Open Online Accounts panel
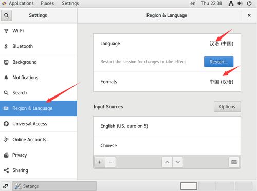This screenshot has width=257, height=191. pos(39,140)
